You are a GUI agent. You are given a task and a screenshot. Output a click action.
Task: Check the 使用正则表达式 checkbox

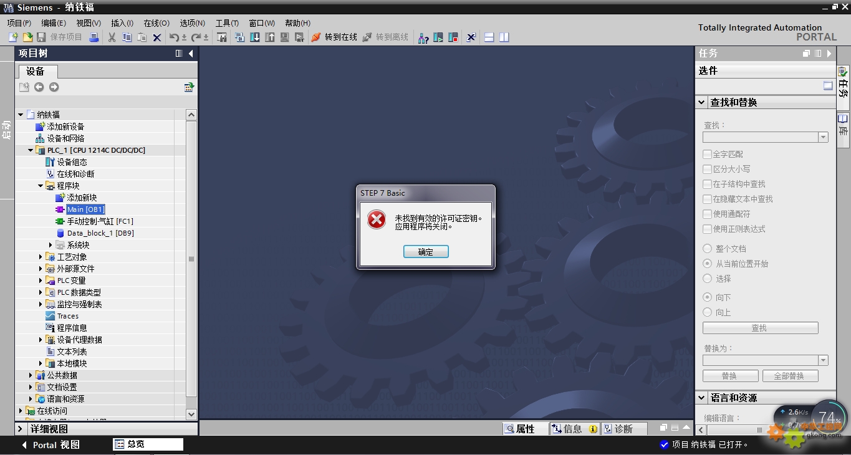707,229
